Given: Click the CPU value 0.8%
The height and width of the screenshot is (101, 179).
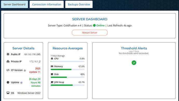Looking at the screenshot, I should pos(82,59).
